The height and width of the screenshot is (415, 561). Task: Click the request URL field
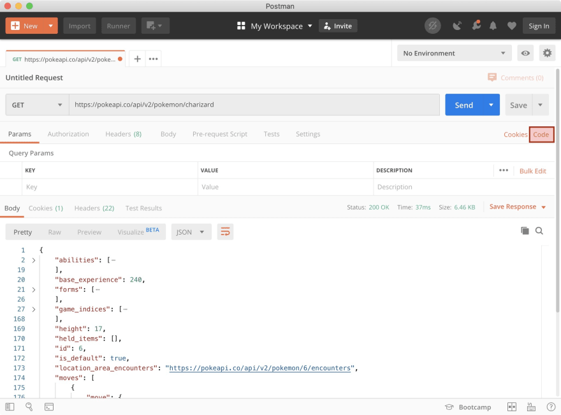coord(254,105)
